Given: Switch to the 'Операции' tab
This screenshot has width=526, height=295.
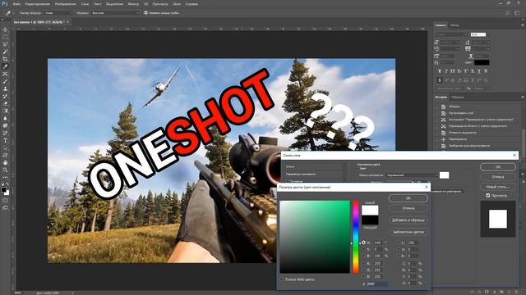Looking at the screenshot, I should (x=458, y=97).
